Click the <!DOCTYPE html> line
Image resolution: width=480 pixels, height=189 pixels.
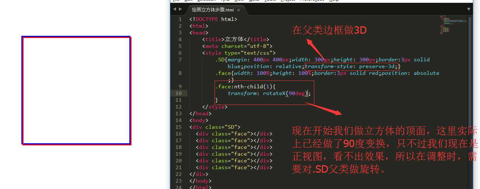coord(213,19)
